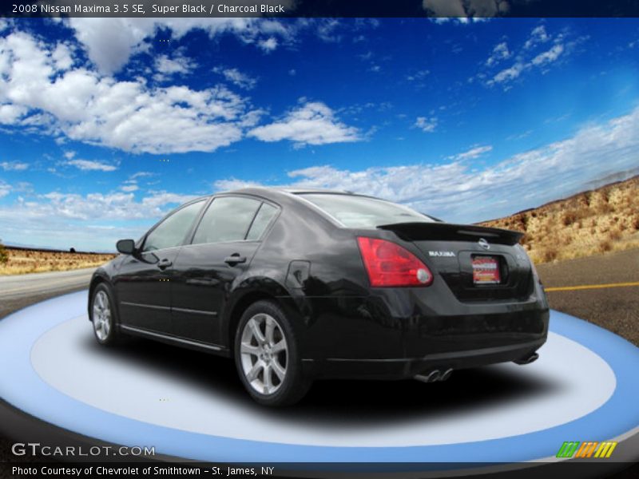
Task: Click the "Super Black / Charcoal Black" color text
Action: point(218,9)
